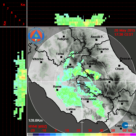Click the 'Viterbo' city name label

(38, 59)
